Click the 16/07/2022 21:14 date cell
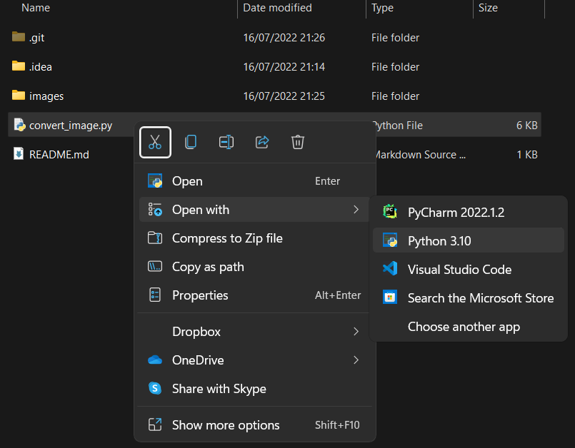The image size is (575, 448). coord(284,66)
